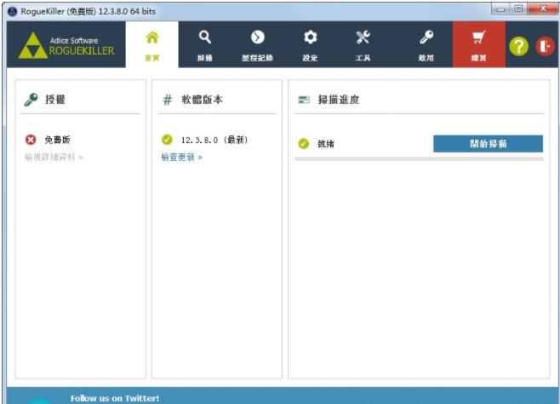
Task: Open the Home tab (首頁)
Action: click(152, 44)
